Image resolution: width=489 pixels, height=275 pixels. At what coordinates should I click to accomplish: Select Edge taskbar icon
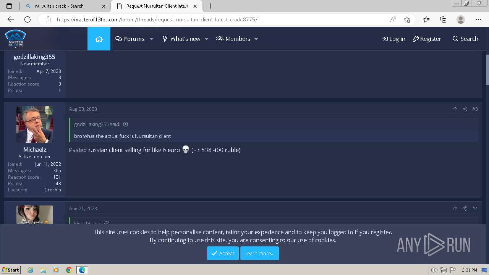[x=82, y=270]
